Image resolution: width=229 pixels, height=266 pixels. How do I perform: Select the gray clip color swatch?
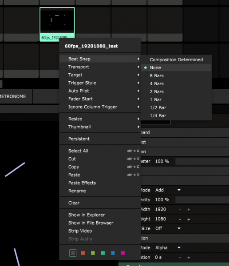point(73,253)
